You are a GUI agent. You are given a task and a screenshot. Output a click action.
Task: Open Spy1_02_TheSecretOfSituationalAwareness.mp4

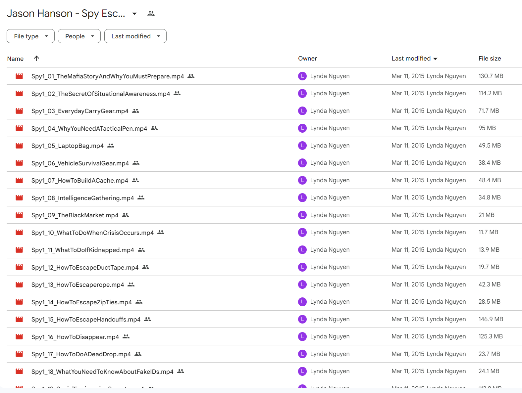(101, 94)
